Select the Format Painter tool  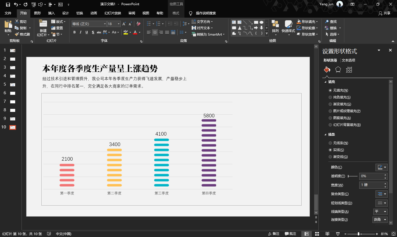point(22,34)
